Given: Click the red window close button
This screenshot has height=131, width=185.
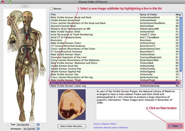Looking at the screenshot, I should [x=3, y=2].
